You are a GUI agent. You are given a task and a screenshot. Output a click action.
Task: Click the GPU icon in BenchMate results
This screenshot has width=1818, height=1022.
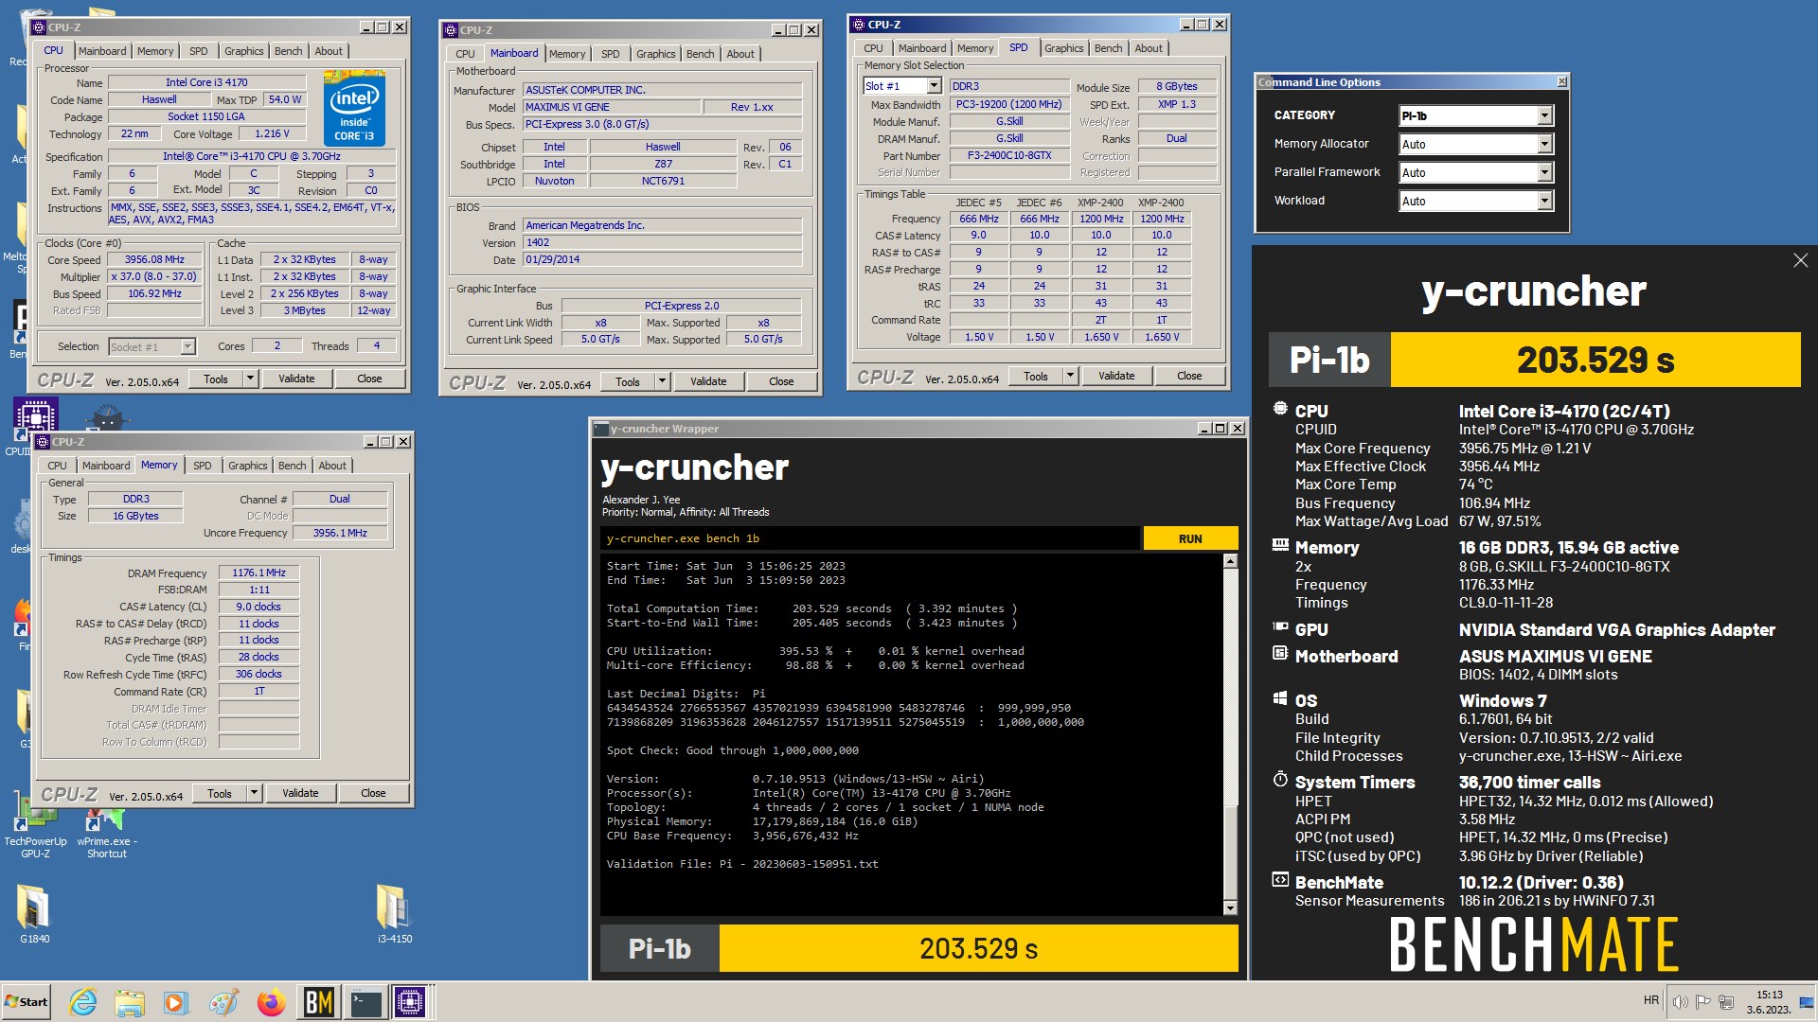pos(1280,626)
